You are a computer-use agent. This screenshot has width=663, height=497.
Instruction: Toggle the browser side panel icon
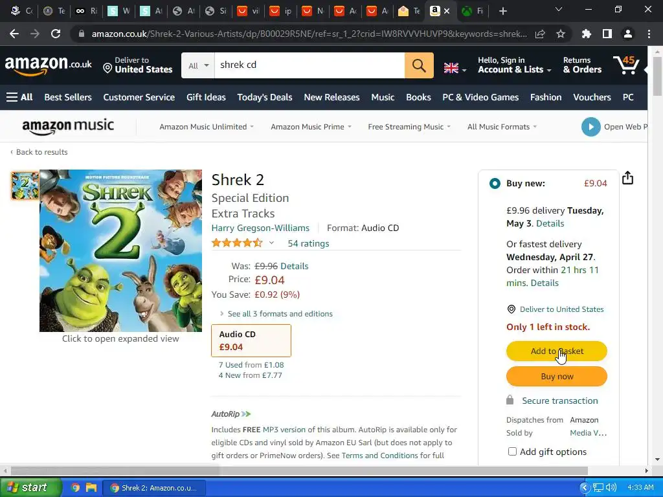[607, 34]
